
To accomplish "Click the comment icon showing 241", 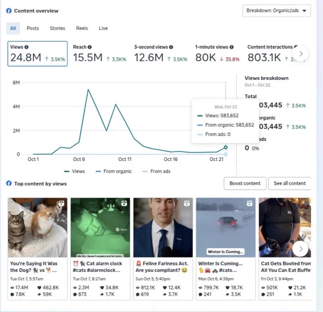I will pyautogui.click(x=200, y=294).
